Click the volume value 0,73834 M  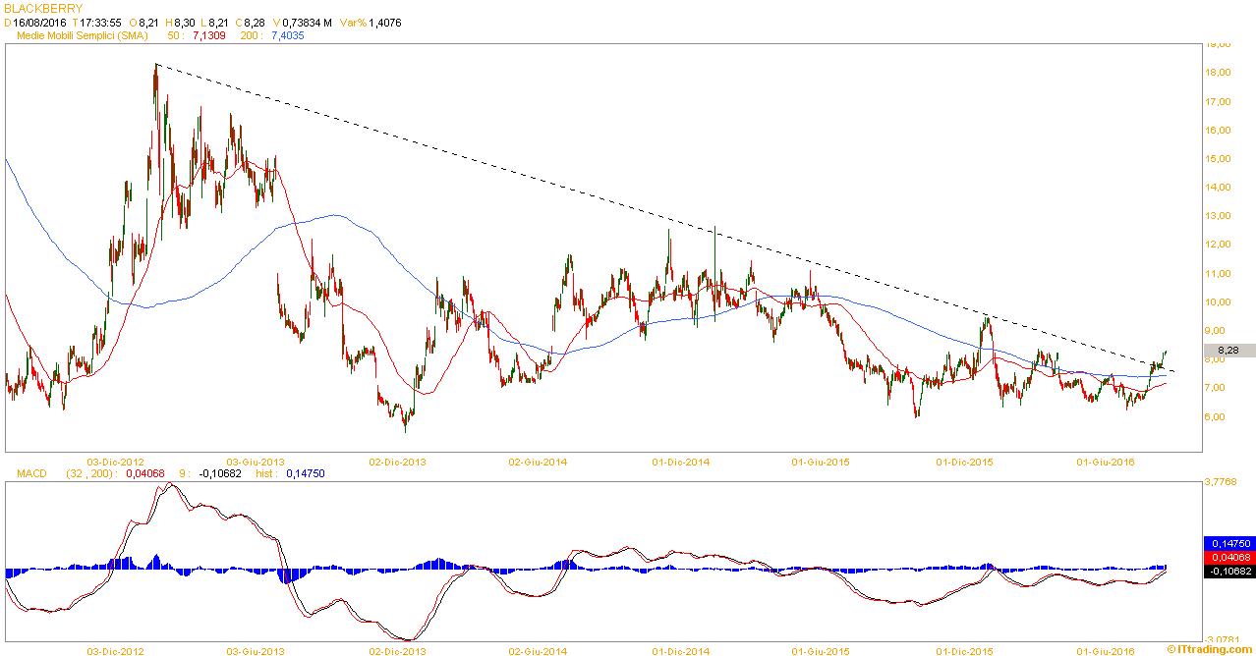click(302, 22)
